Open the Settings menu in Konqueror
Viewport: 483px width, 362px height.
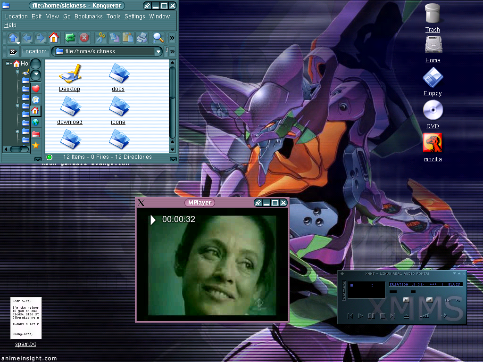pyautogui.click(x=134, y=16)
